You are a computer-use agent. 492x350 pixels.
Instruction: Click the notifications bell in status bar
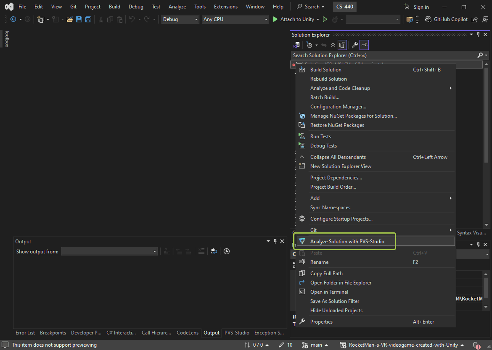click(x=476, y=345)
